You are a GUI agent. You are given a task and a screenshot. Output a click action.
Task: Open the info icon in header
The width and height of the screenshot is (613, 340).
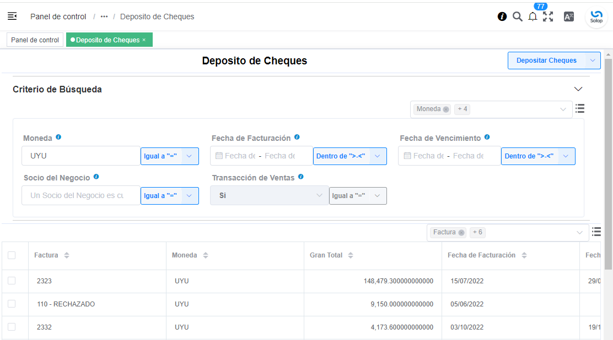[502, 17]
